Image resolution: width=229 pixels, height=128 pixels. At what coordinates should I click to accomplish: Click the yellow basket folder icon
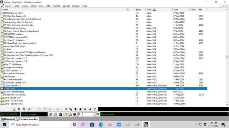tap(70, 114)
